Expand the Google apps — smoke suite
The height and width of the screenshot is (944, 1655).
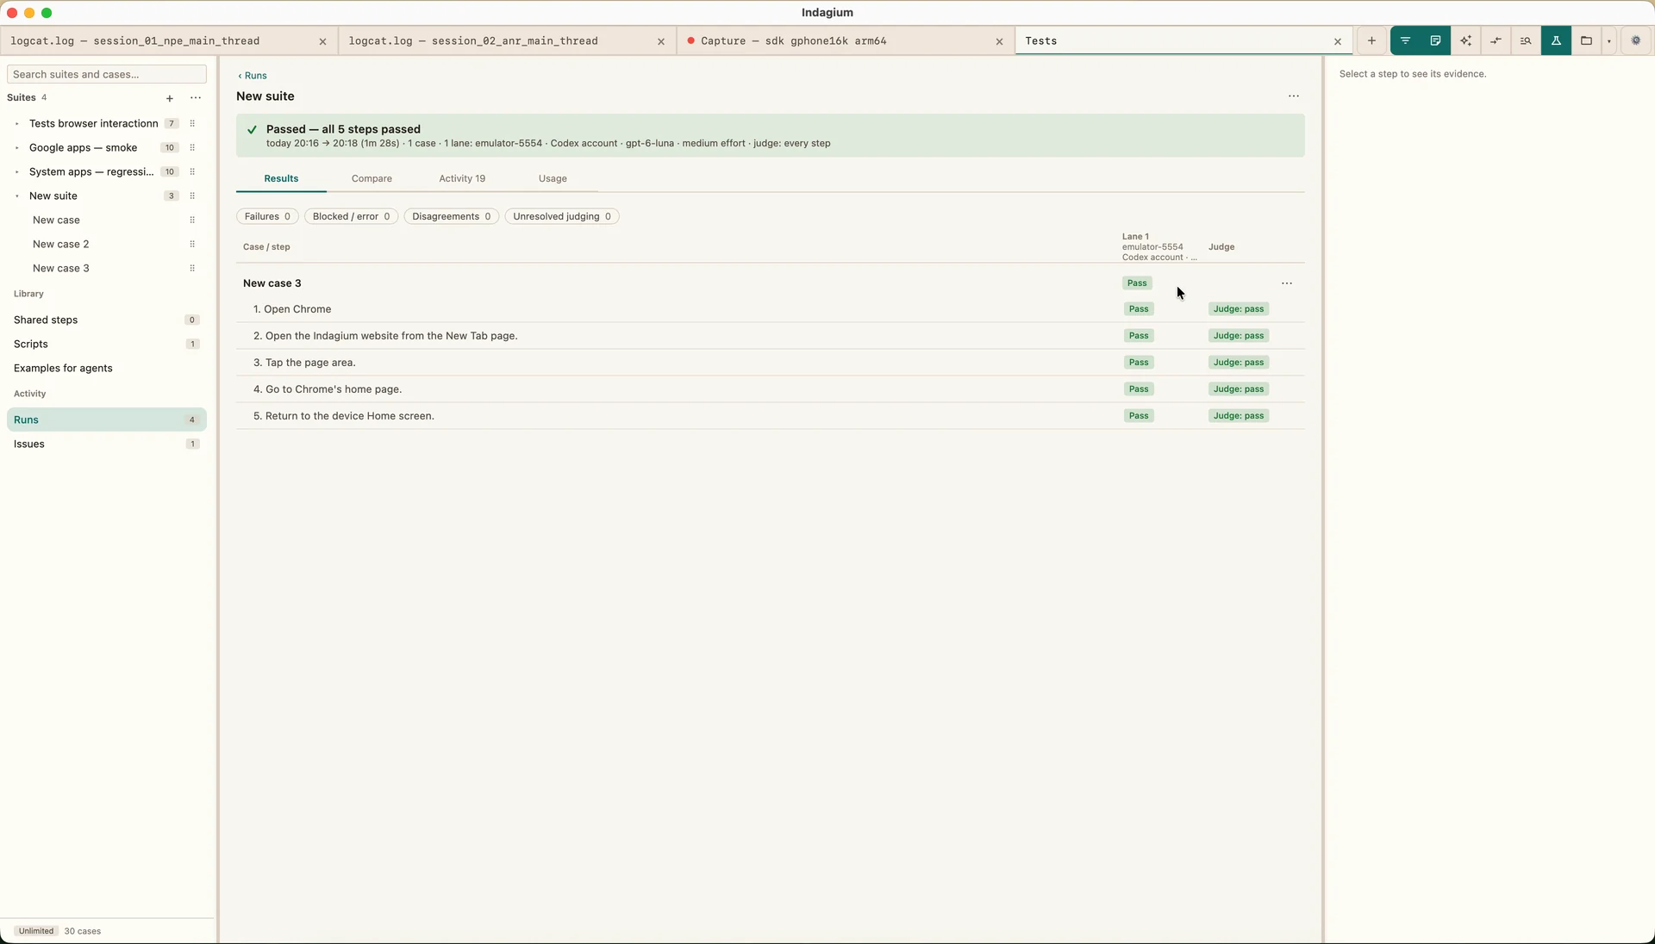click(17, 148)
